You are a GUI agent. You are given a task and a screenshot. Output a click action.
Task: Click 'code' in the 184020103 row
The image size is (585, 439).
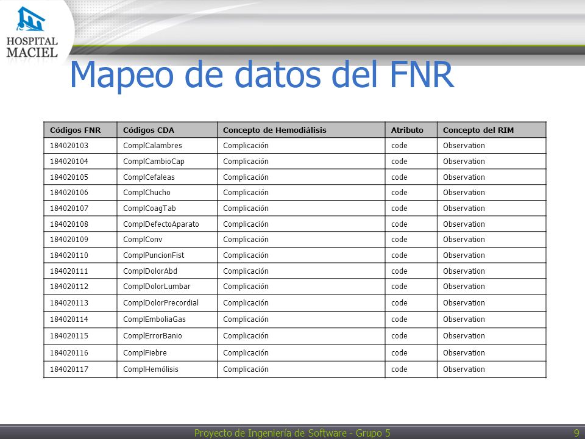click(x=399, y=146)
